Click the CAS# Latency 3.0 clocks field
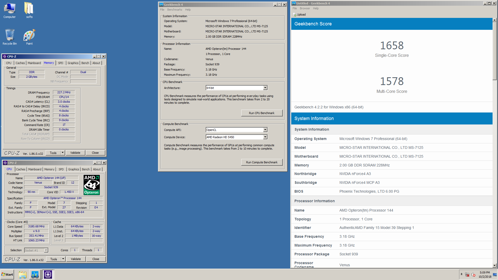498x280 pixels. click(64, 102)
